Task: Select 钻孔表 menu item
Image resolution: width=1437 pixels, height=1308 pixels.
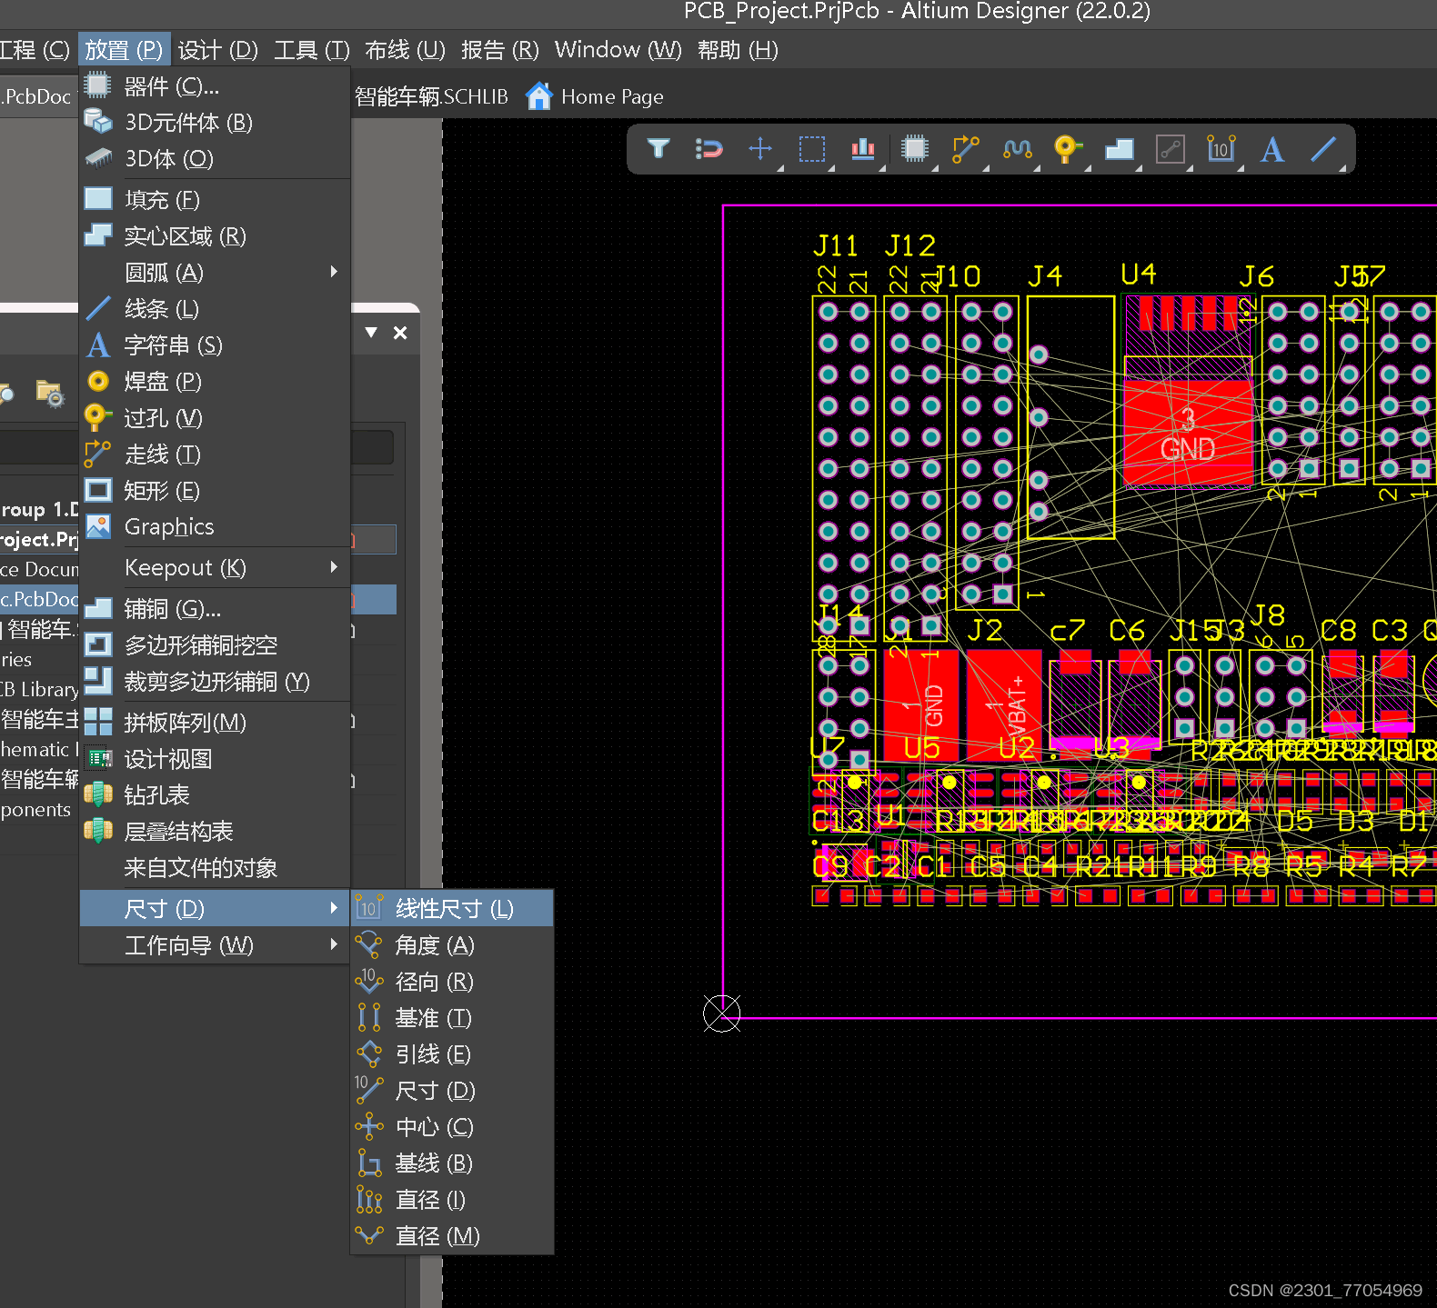Action: [x=215, y=795]
